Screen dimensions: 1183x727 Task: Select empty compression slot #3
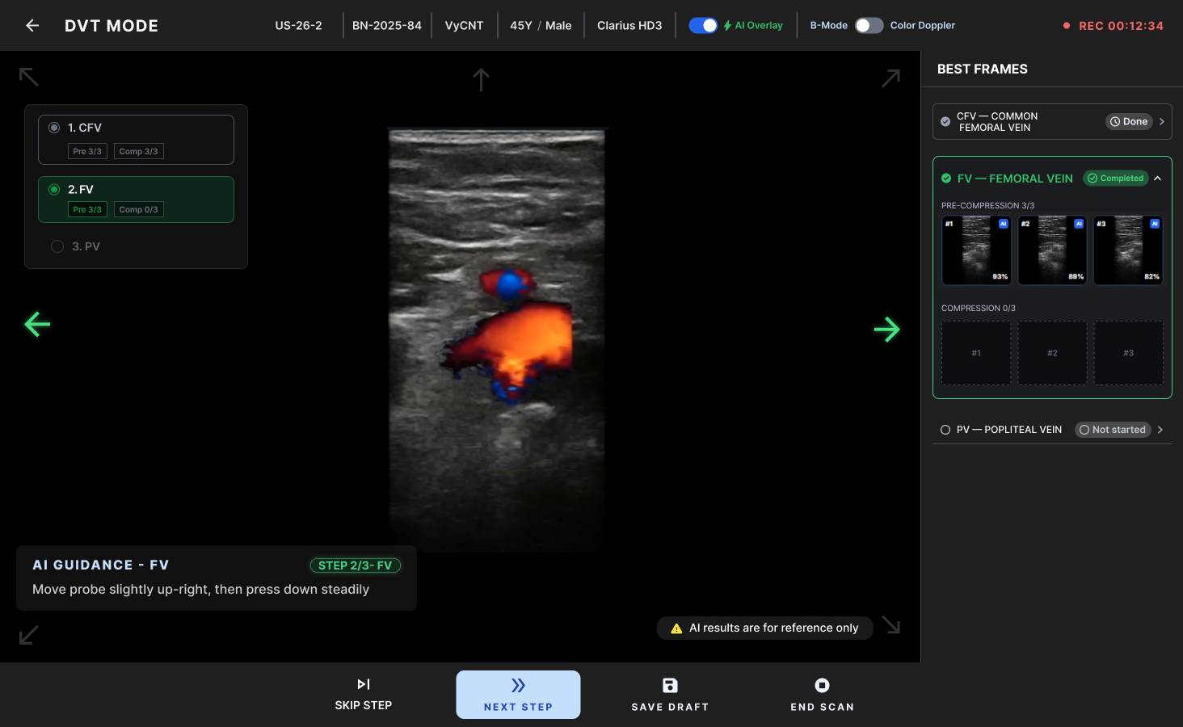[1129, 353]
